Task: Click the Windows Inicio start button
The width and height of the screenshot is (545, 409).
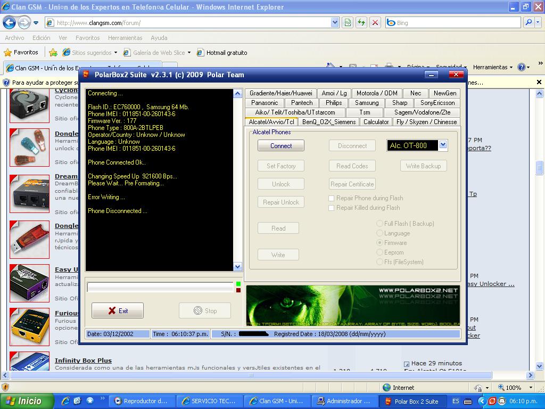Action: click(x=27, y=401)
